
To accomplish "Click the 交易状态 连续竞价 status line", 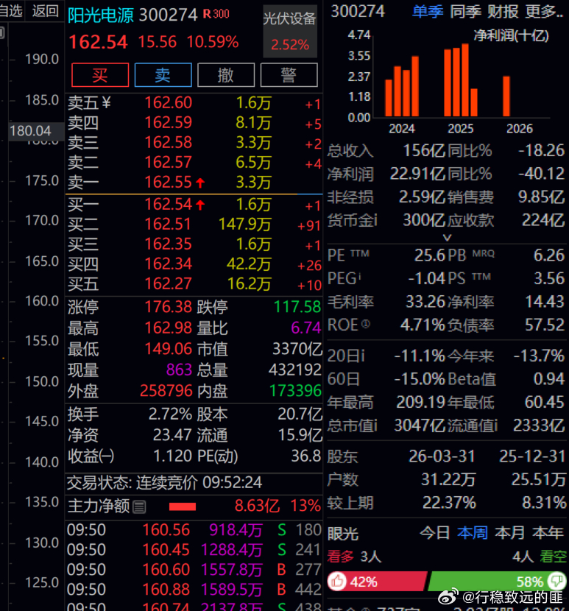I will (164, 483).
